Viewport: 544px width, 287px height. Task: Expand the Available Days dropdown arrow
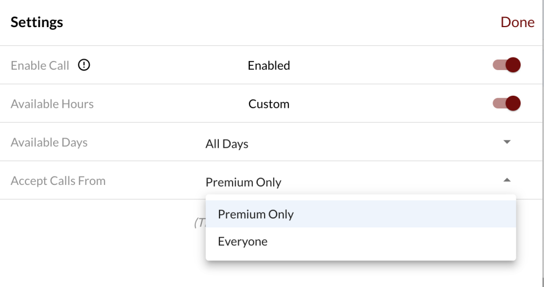pyautogui.click(x=507, y=142)
